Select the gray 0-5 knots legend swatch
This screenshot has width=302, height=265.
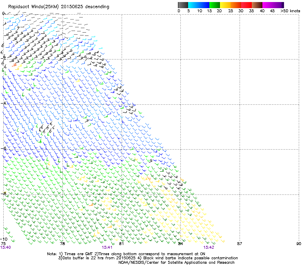[183, 5]
